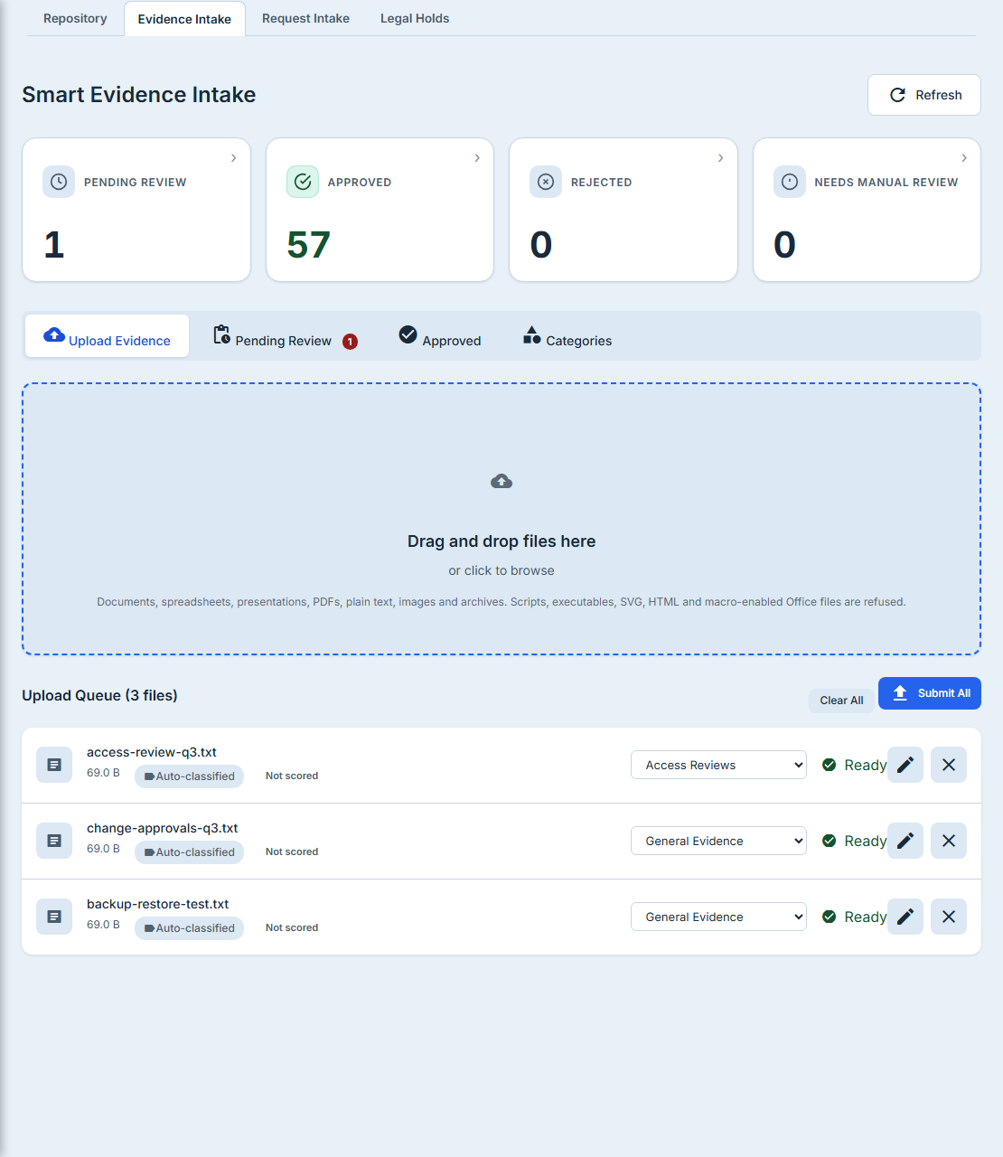Expand the Pending Review card chevron
The image size is (1003, 1157).
[x=233, y=158]
